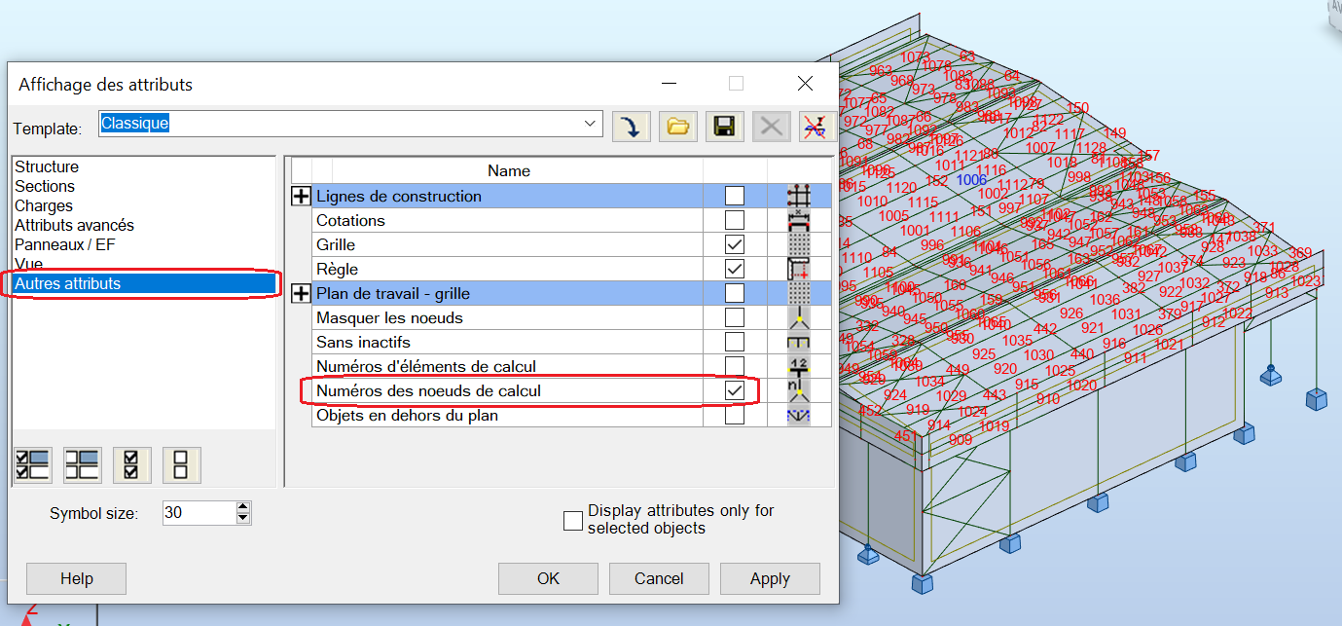Uncheck Numéros des noeuds de calcul checkbox
Viewport: 1342px width, 626px height.
(x=735, y=390)
